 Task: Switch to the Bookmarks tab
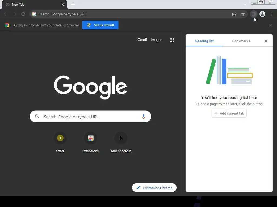[x=241, y=41]
